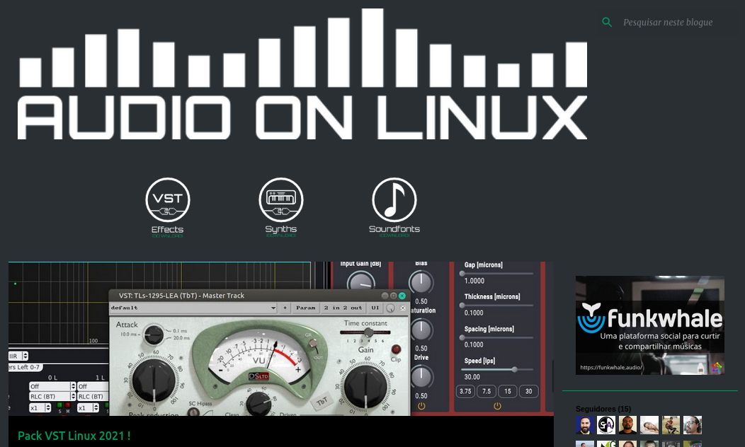Toggle the green S solo button
The width and height of the screenshot is (745, 447).
60,405
